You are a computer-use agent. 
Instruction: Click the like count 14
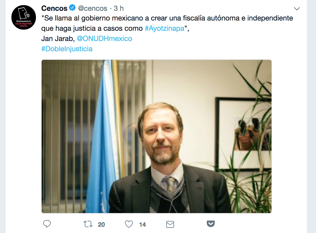(143, 224)
